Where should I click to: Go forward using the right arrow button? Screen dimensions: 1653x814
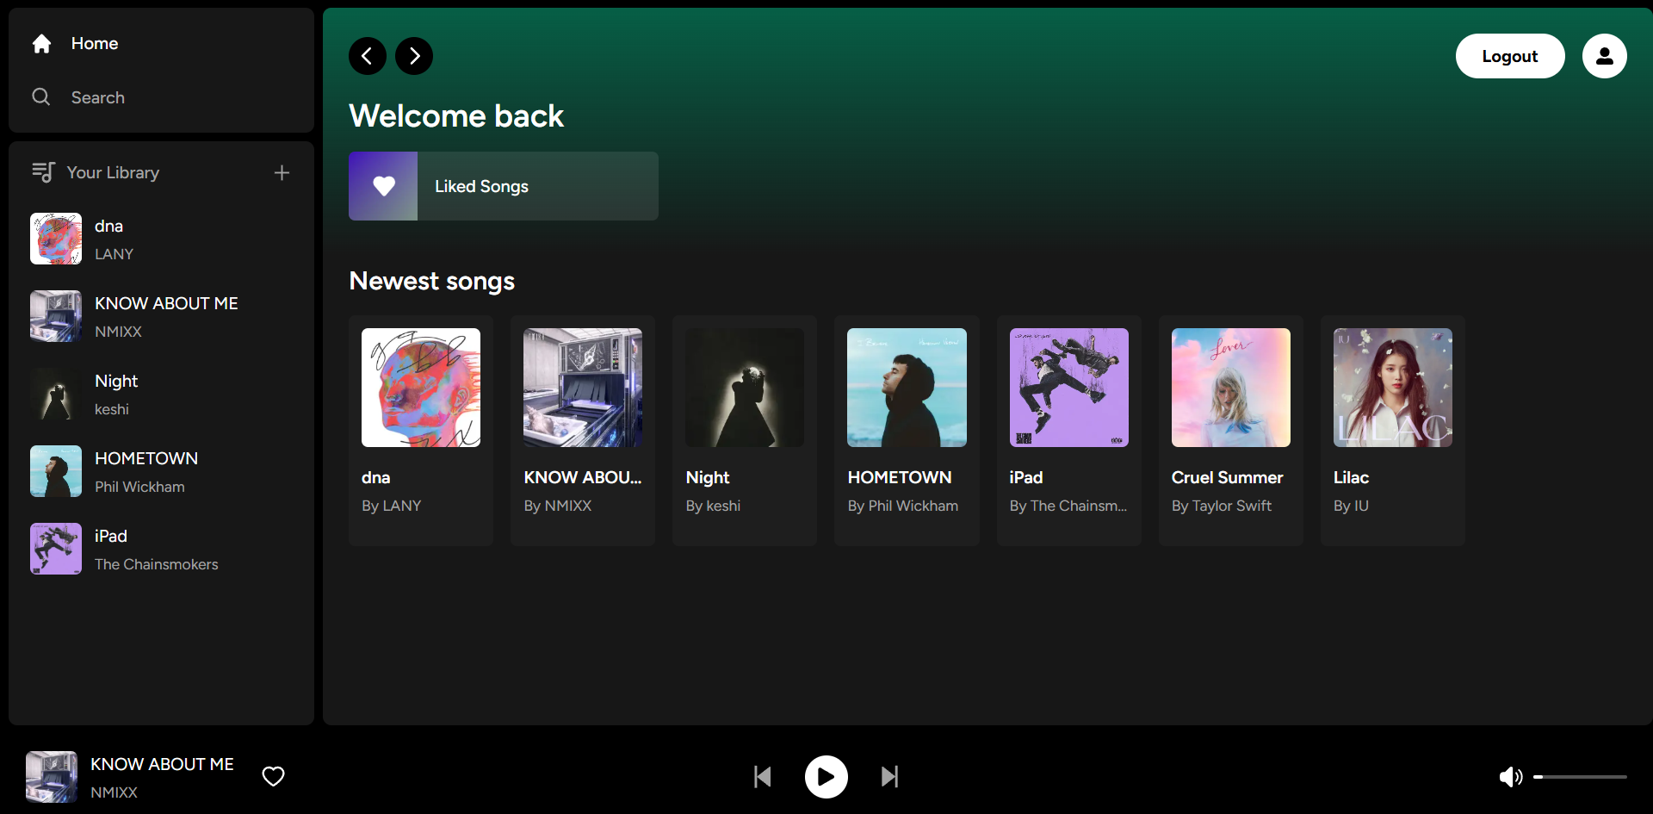click(x=414, y=57)
